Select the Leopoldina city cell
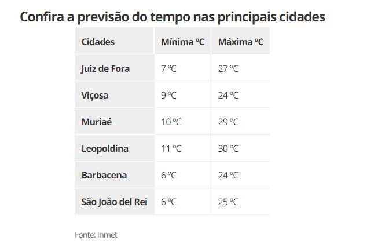The image size is (378, 248). tap(105, 148)
